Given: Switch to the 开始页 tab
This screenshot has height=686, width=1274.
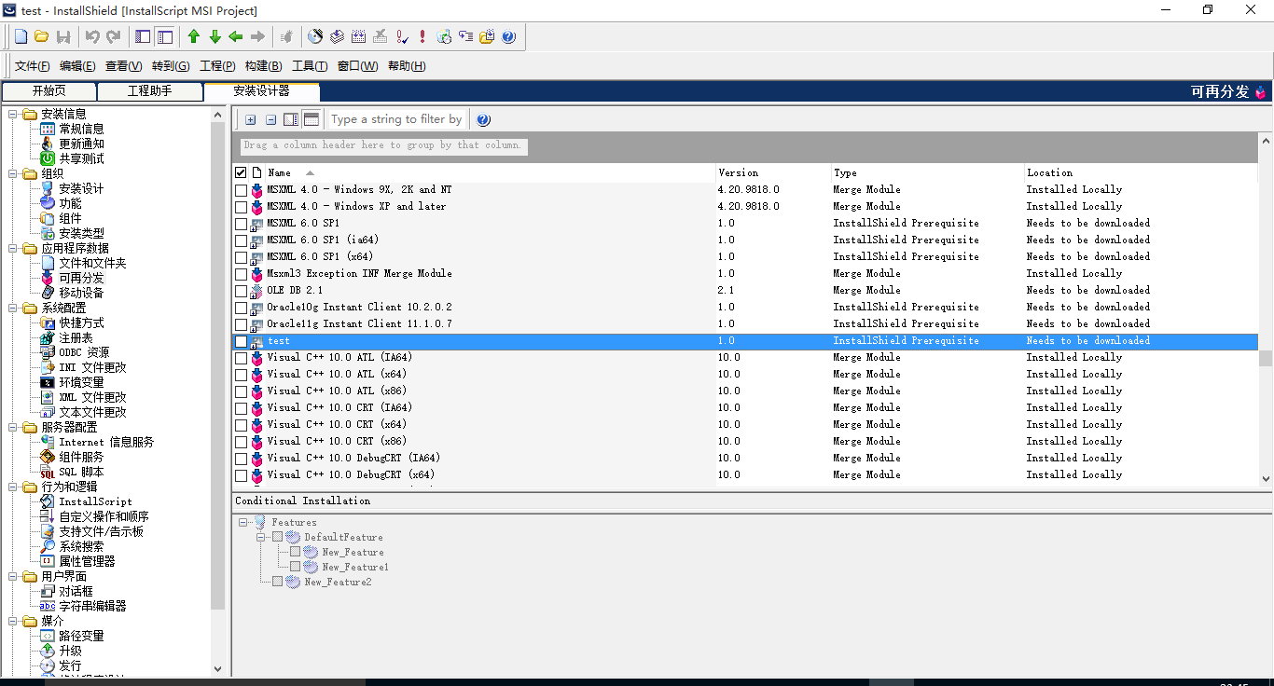Looking at the screenshot, I should pyautogui.click(x=48, y=91).
